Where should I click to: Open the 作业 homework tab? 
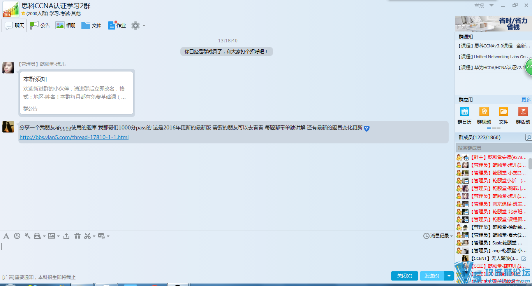[x=117, y=26]
